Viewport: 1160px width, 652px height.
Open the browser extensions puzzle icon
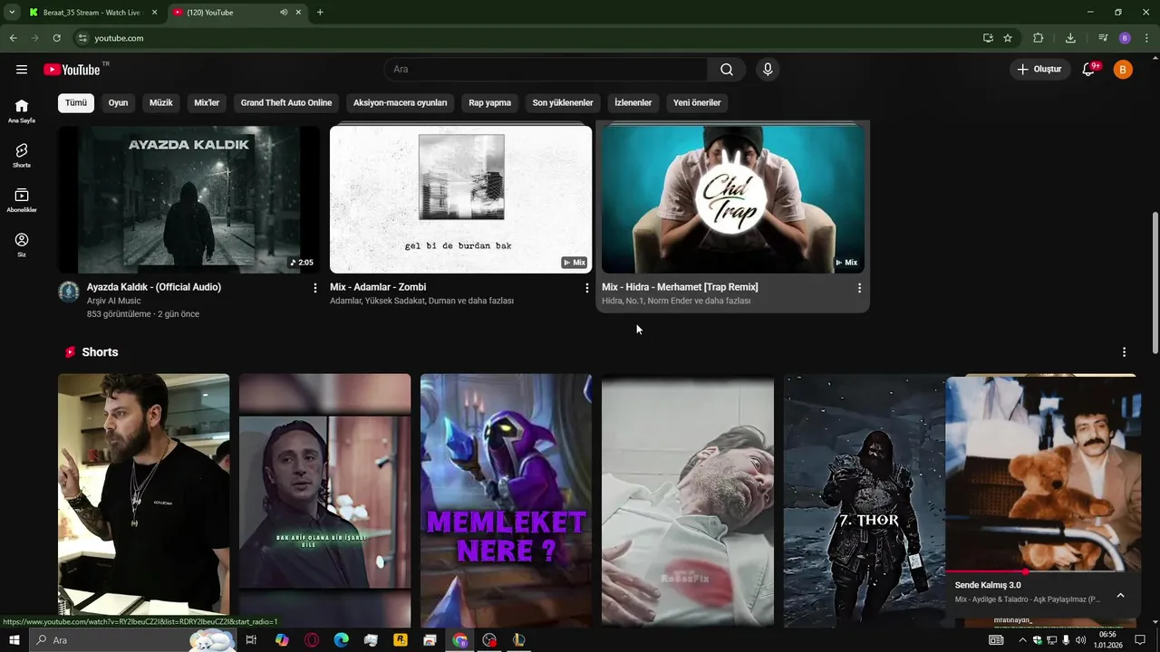pos(1039,38)
